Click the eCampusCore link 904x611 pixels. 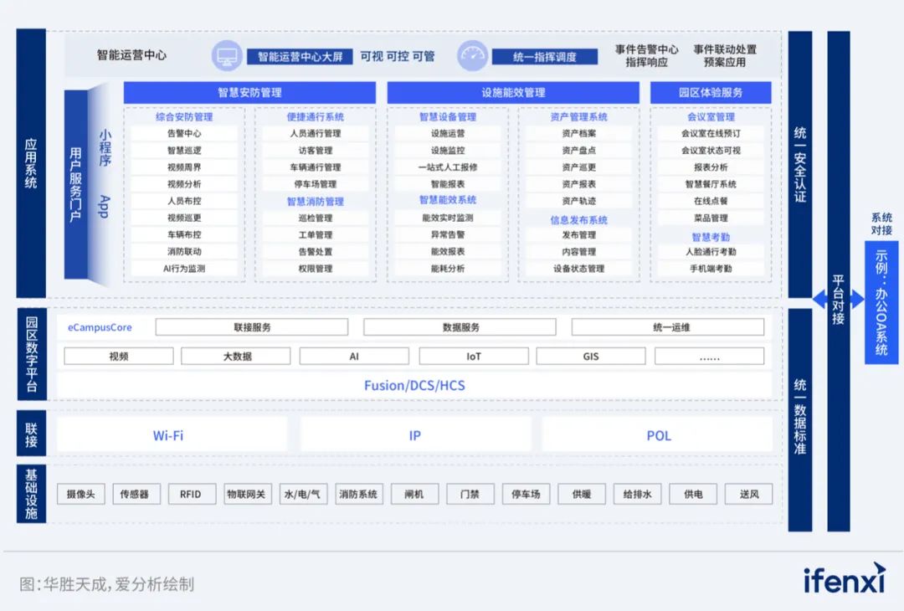click(100, 327)
